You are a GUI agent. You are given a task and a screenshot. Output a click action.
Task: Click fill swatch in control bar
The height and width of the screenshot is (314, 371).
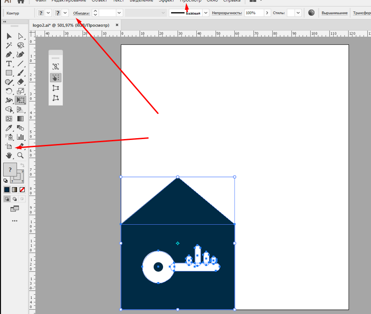[x=41, y=13]
